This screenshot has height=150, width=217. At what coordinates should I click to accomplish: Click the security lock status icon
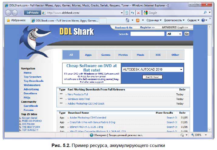(182, 135)
